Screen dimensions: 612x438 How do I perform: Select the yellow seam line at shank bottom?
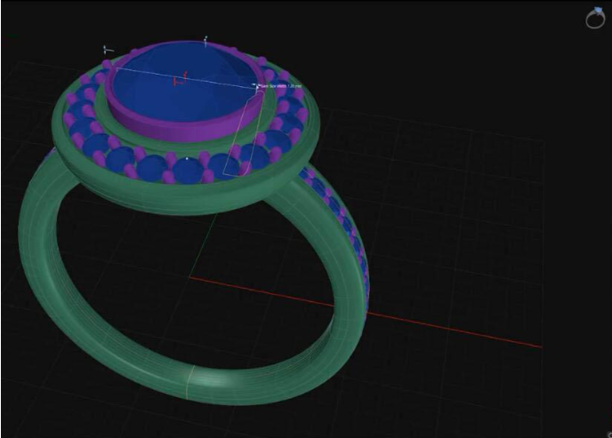(x=189, y=383)
